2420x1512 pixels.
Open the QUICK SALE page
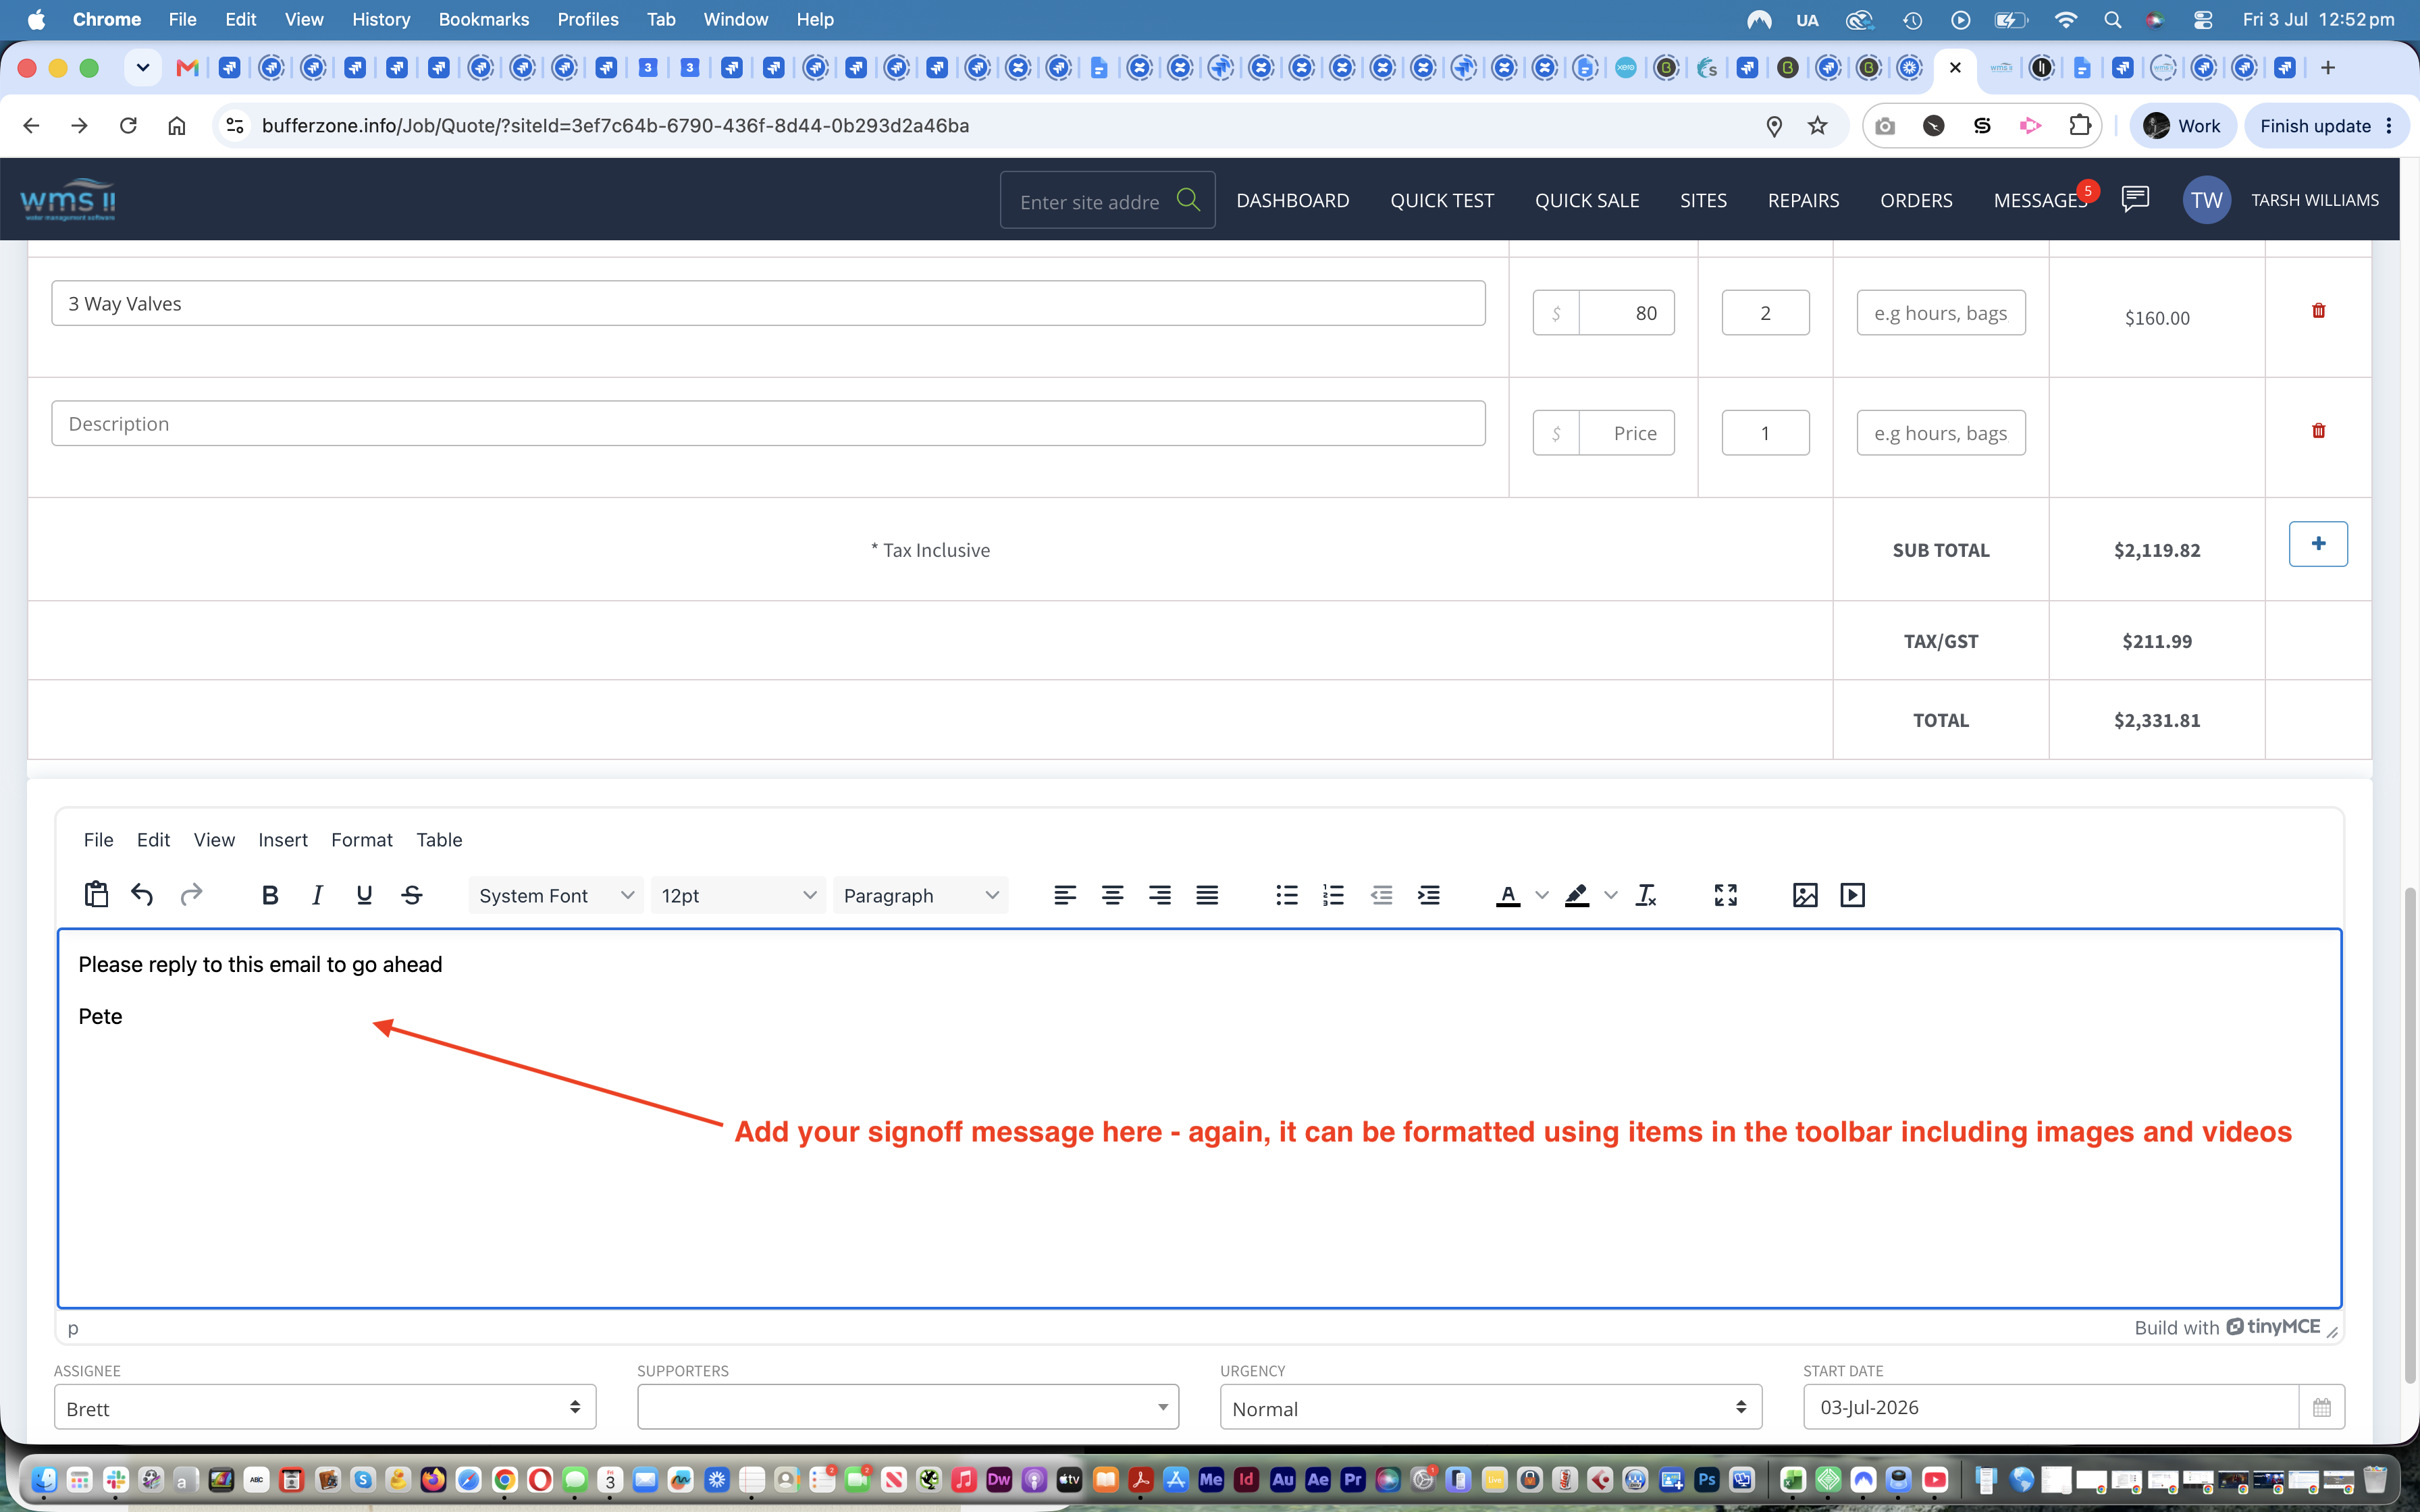(1587, 200)
